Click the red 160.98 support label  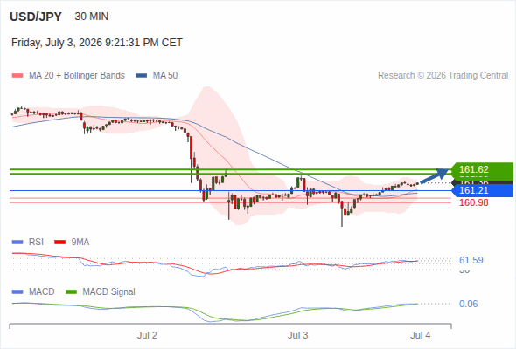(x=473, y=202)
